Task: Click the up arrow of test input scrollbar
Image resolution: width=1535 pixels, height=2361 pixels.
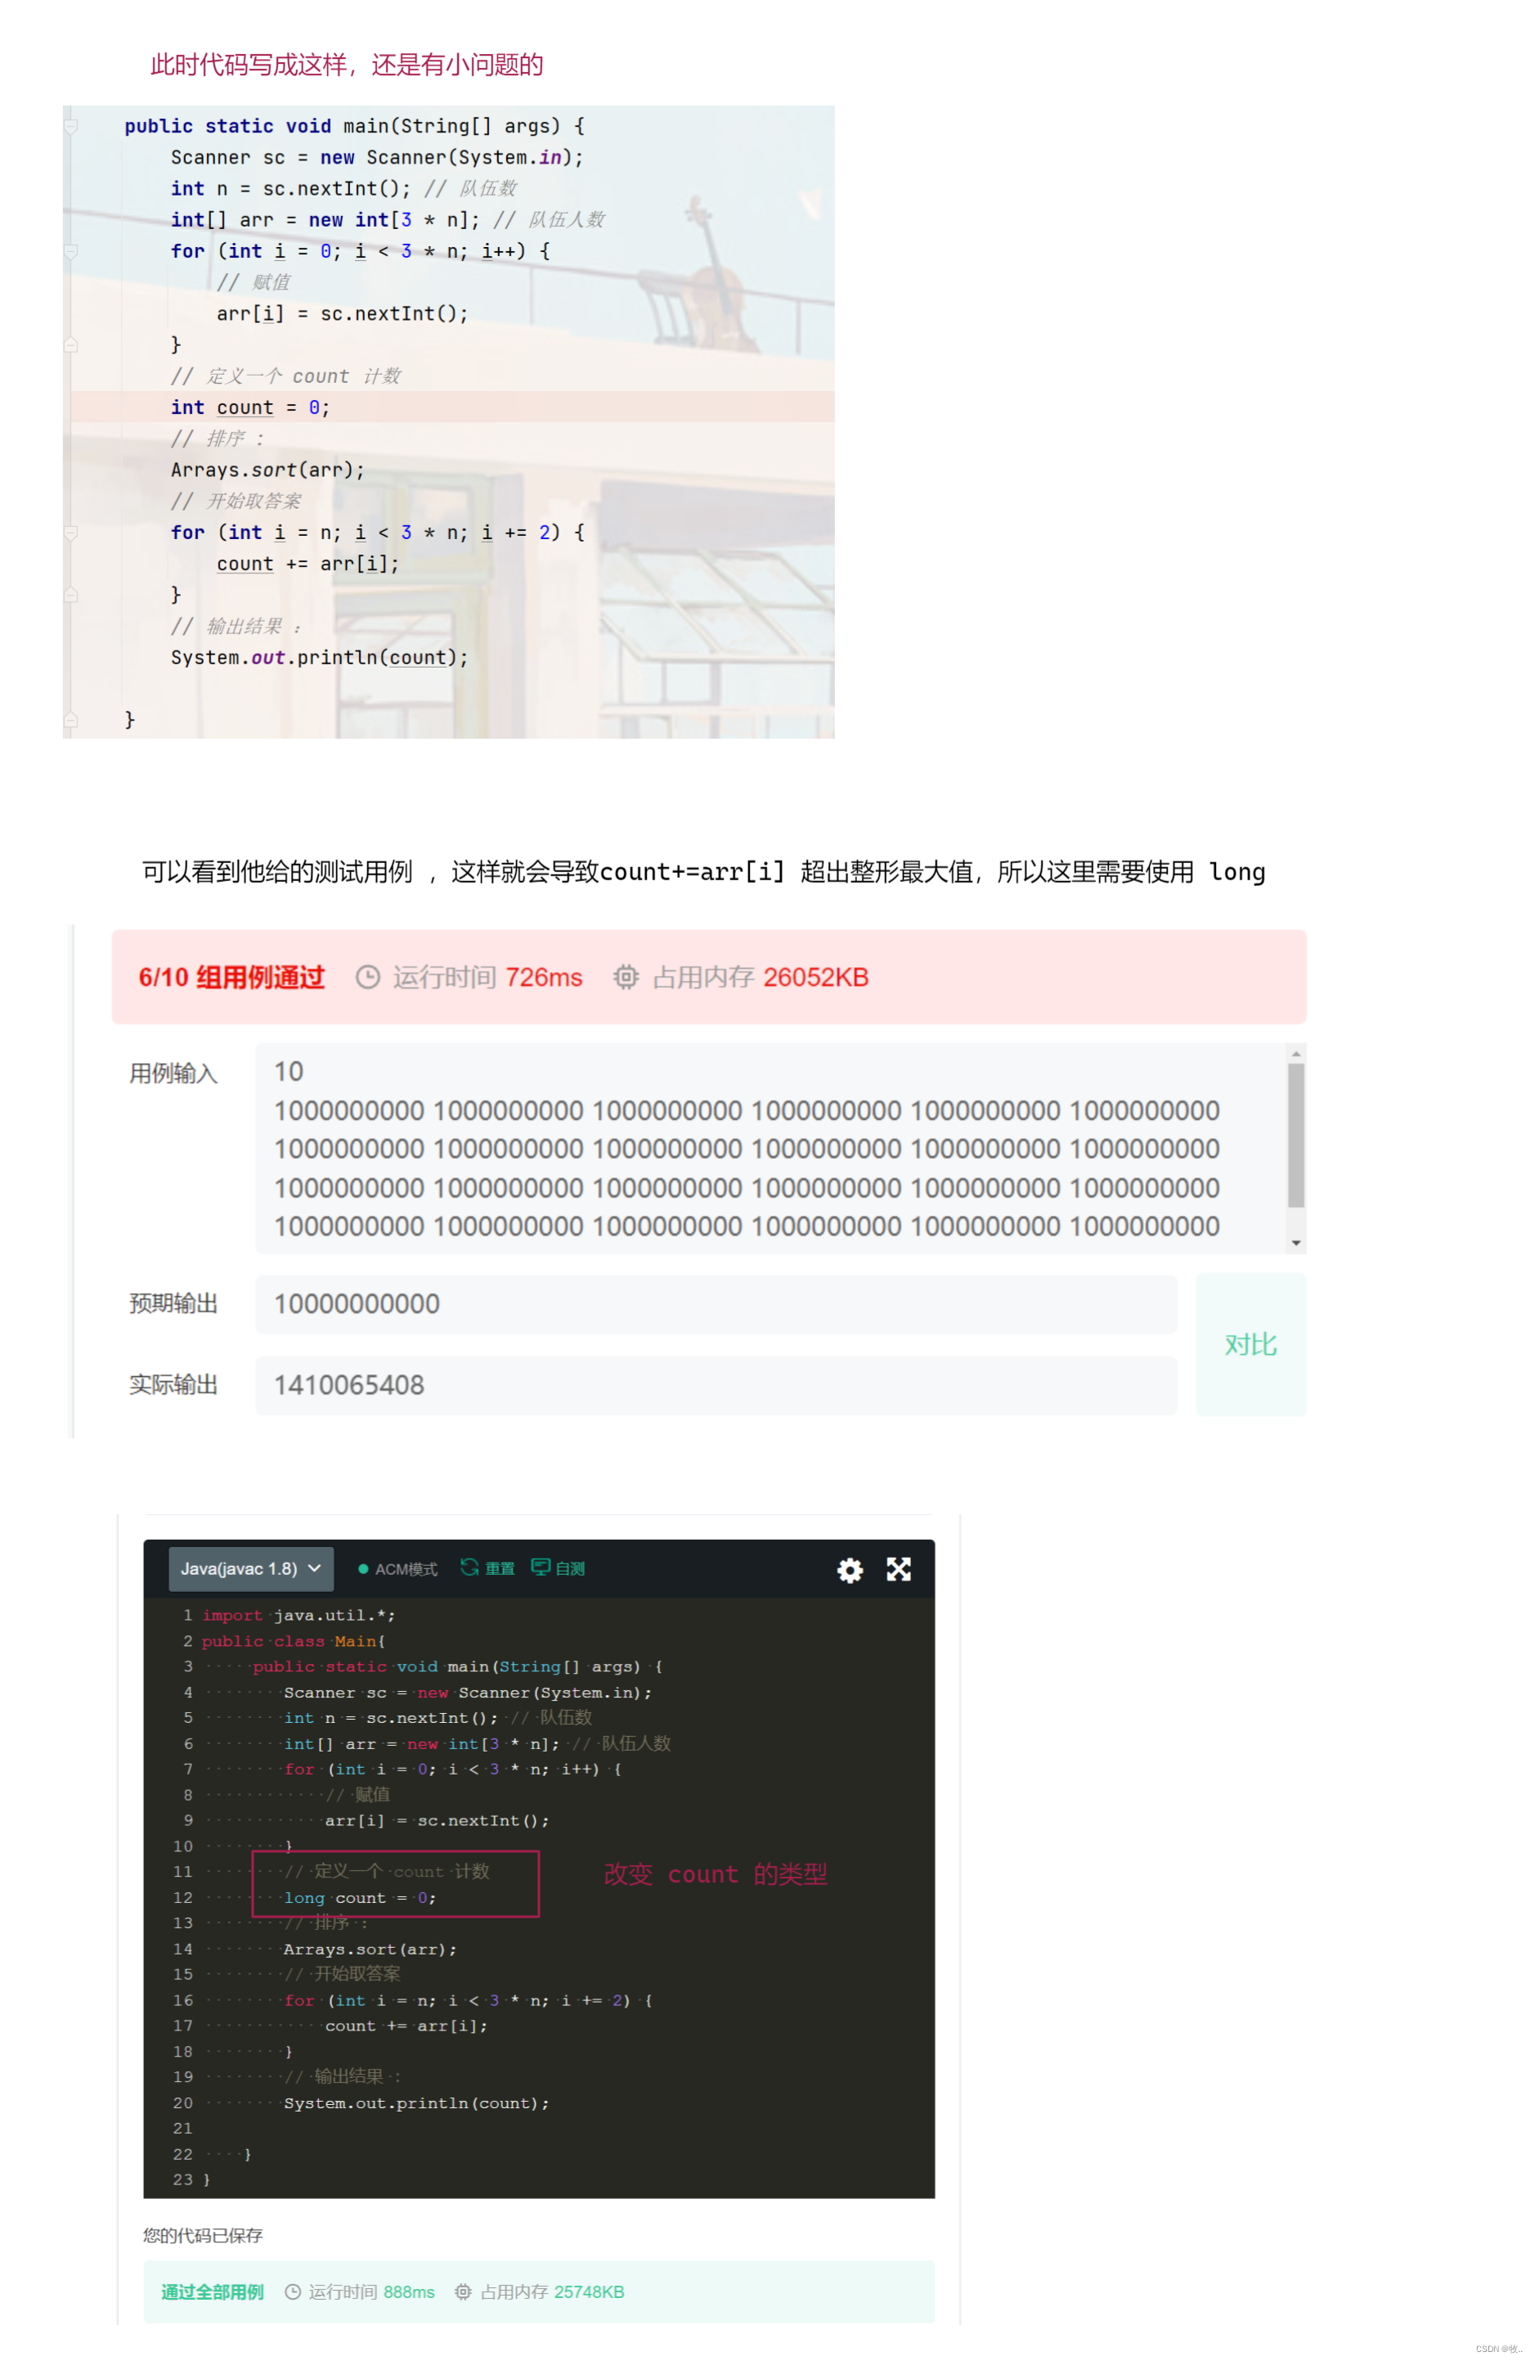Action: [x=1296, y=1054]
